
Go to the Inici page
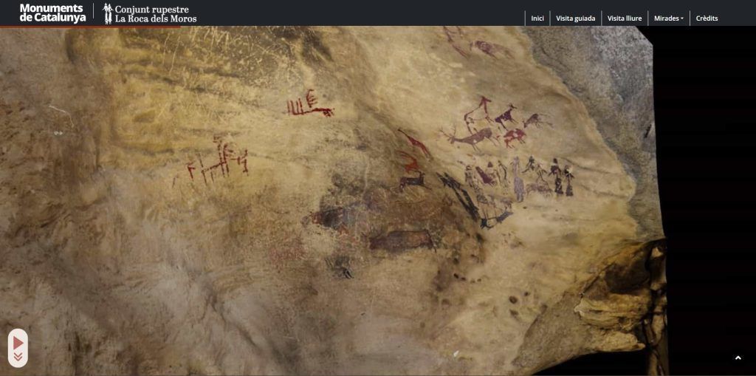[x=537, y=18]
